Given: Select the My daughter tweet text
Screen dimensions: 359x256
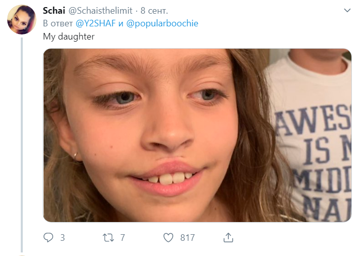Looking at the screenshot, I should 69,36.
